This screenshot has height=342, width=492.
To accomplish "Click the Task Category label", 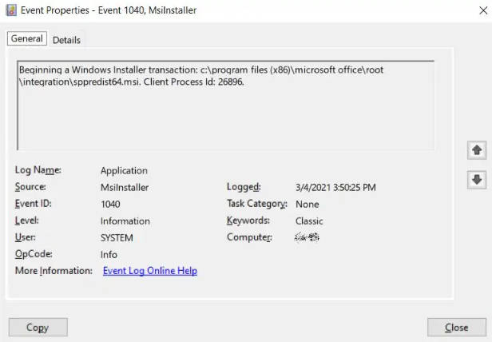I will [x=257, y=204].
